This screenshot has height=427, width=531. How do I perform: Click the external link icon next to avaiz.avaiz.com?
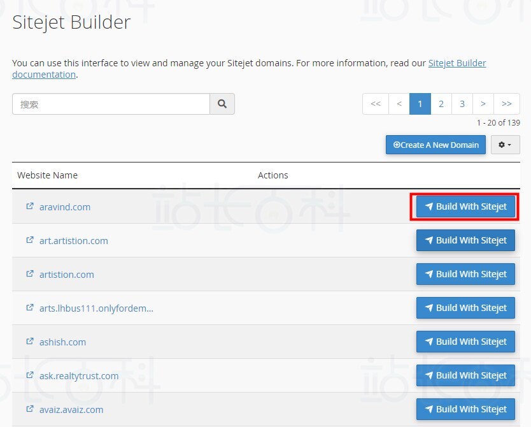pyautogui.click(x=29, y=409)
